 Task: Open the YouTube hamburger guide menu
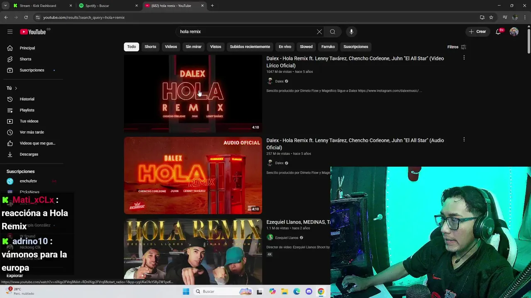10,31
